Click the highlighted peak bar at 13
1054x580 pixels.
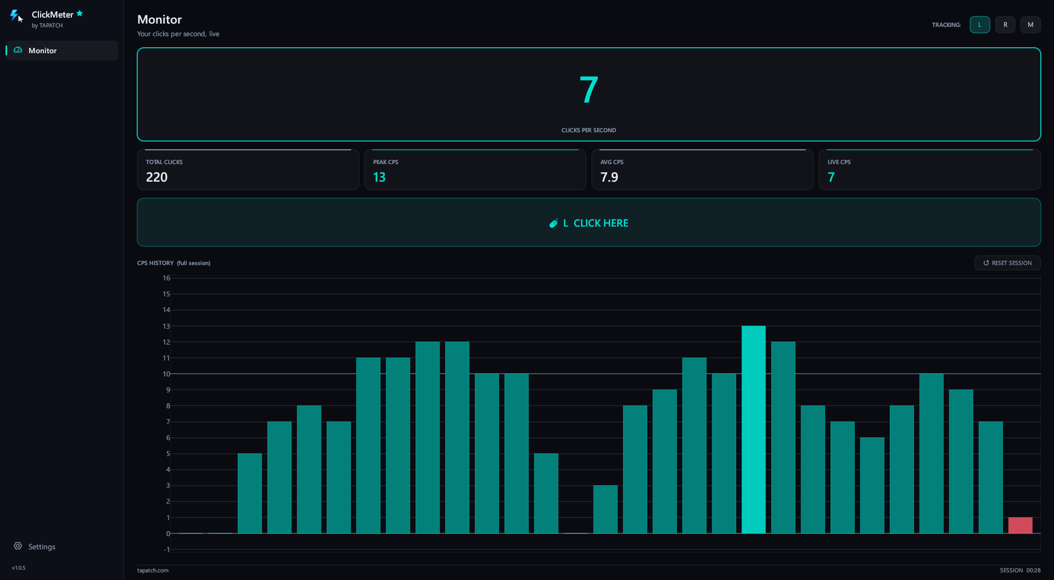tap(753, 429)
